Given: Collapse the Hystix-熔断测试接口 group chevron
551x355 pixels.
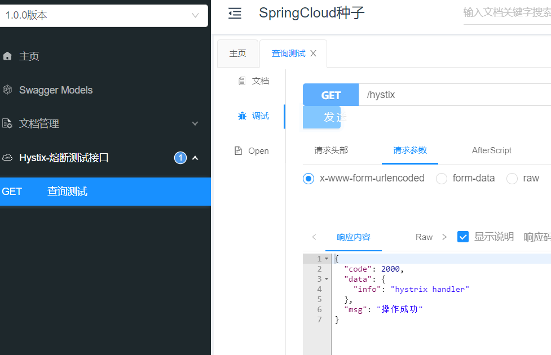Looking at the screenshot, I should tap(195, 158).
